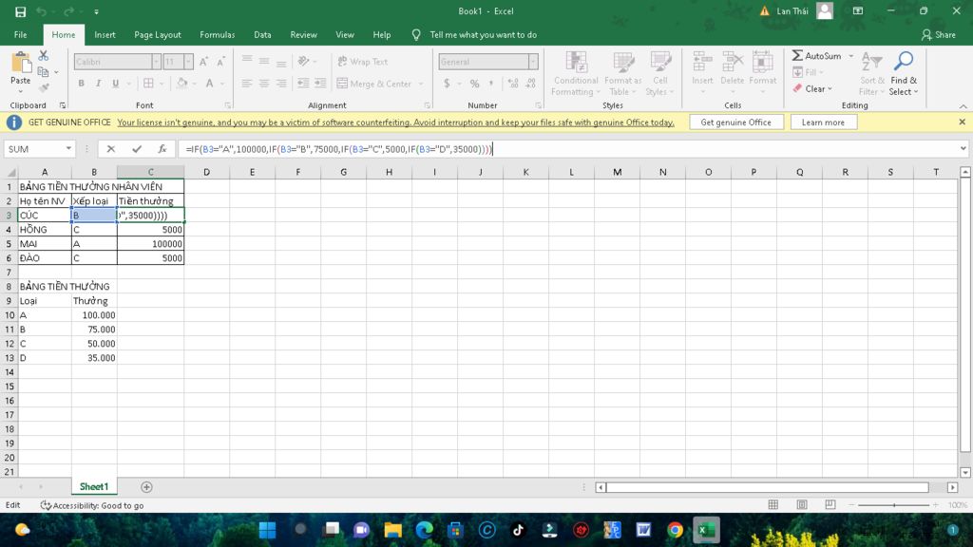973x547 pixels.
Task: Switch to the Review tab
Action: tap(303, 35)
